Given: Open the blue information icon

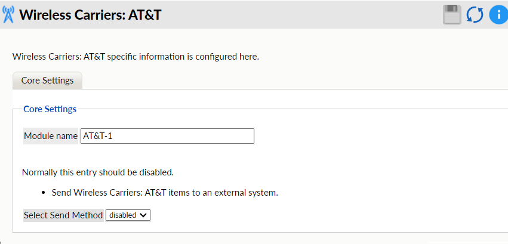Looking at the screenshot, I should tap(498, 15).
